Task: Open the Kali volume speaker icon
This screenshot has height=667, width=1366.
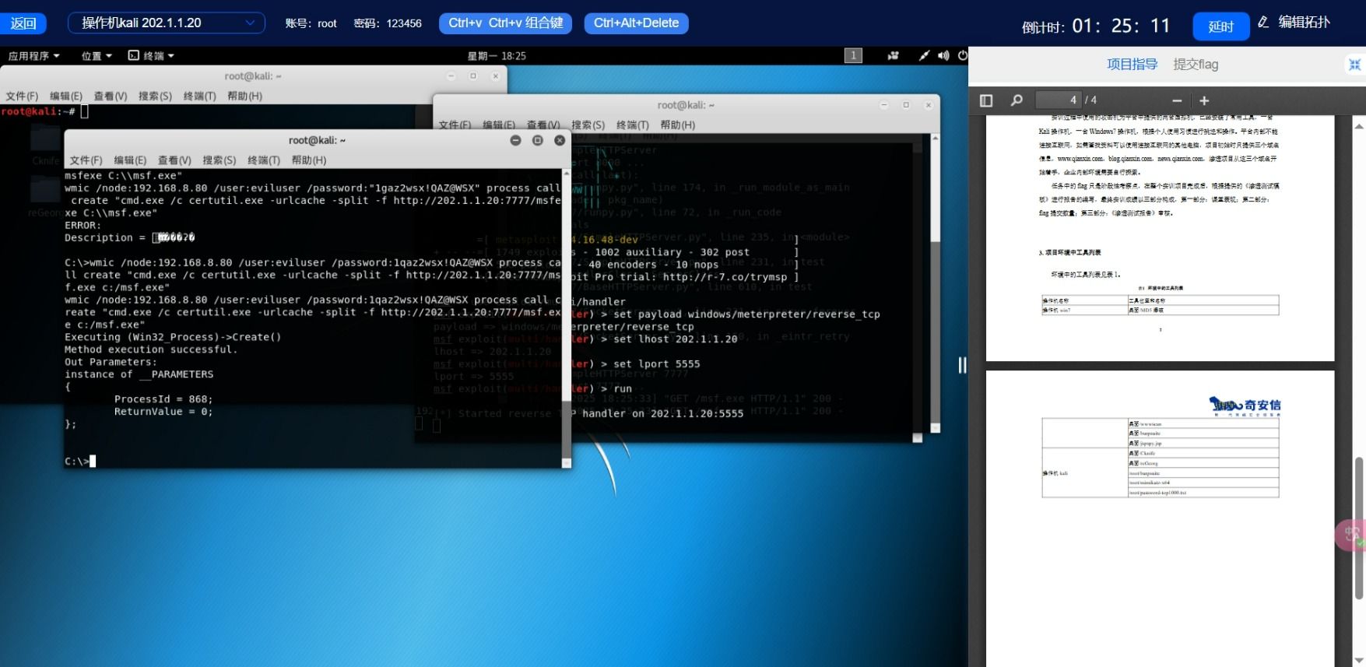Action: (x=943, y=55)
